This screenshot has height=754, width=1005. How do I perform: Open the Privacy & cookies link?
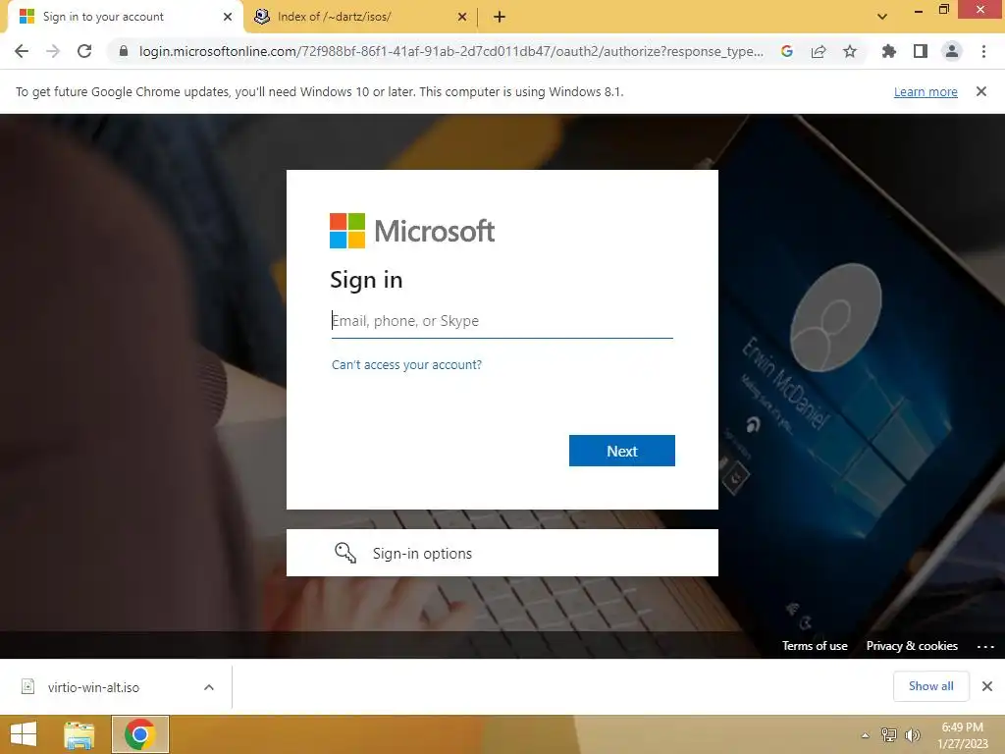[x=912, y=646]
